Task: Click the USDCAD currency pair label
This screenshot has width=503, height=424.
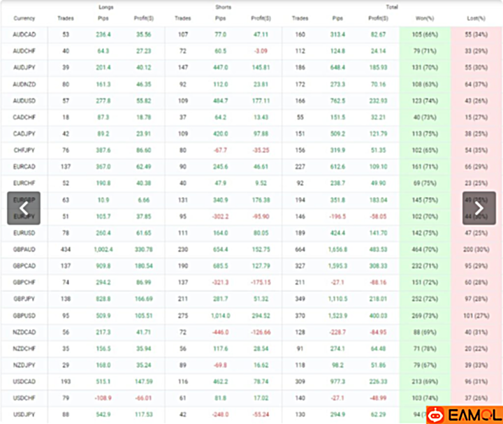Action: pyautogui.click(x=25, y=381)
